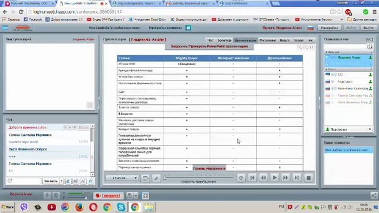Click the M icon in chat toolbar
379x213 pixels.
(x=76, y=181)
